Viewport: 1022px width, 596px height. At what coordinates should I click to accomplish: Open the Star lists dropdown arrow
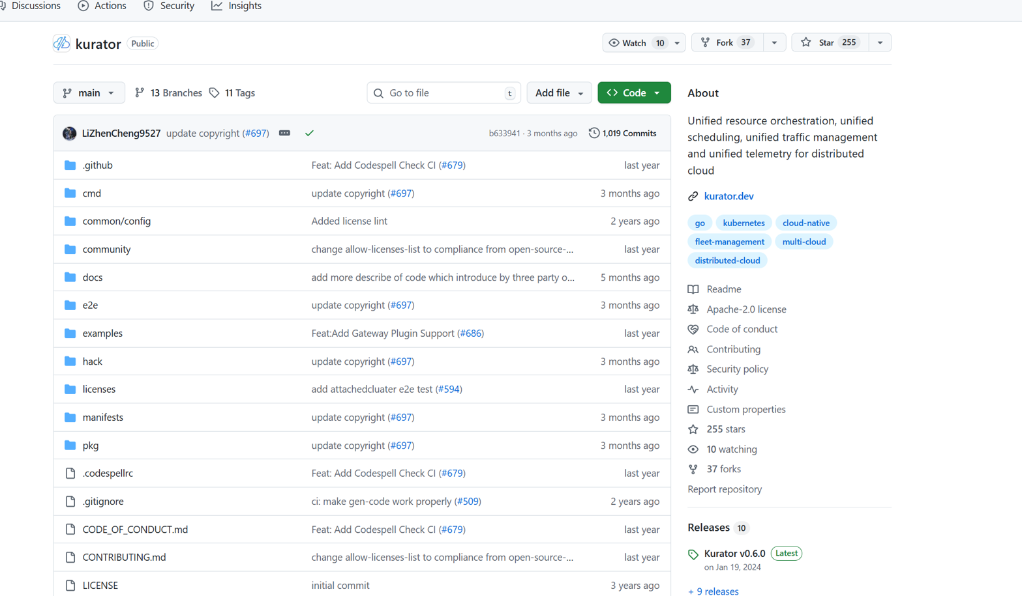pos(880,42)
